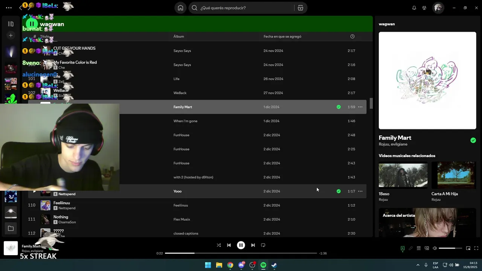The image size is (482, 271).
Task: Open Steam from the taskbar
Action: [275, 265]
